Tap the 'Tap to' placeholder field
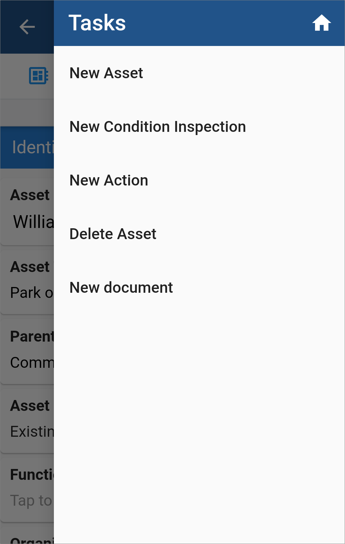Viewport: 345px width, 544px height. coord(31,500)
